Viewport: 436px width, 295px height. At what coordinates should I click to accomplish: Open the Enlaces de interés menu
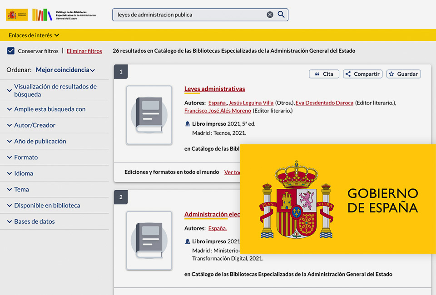pos(34,35)
